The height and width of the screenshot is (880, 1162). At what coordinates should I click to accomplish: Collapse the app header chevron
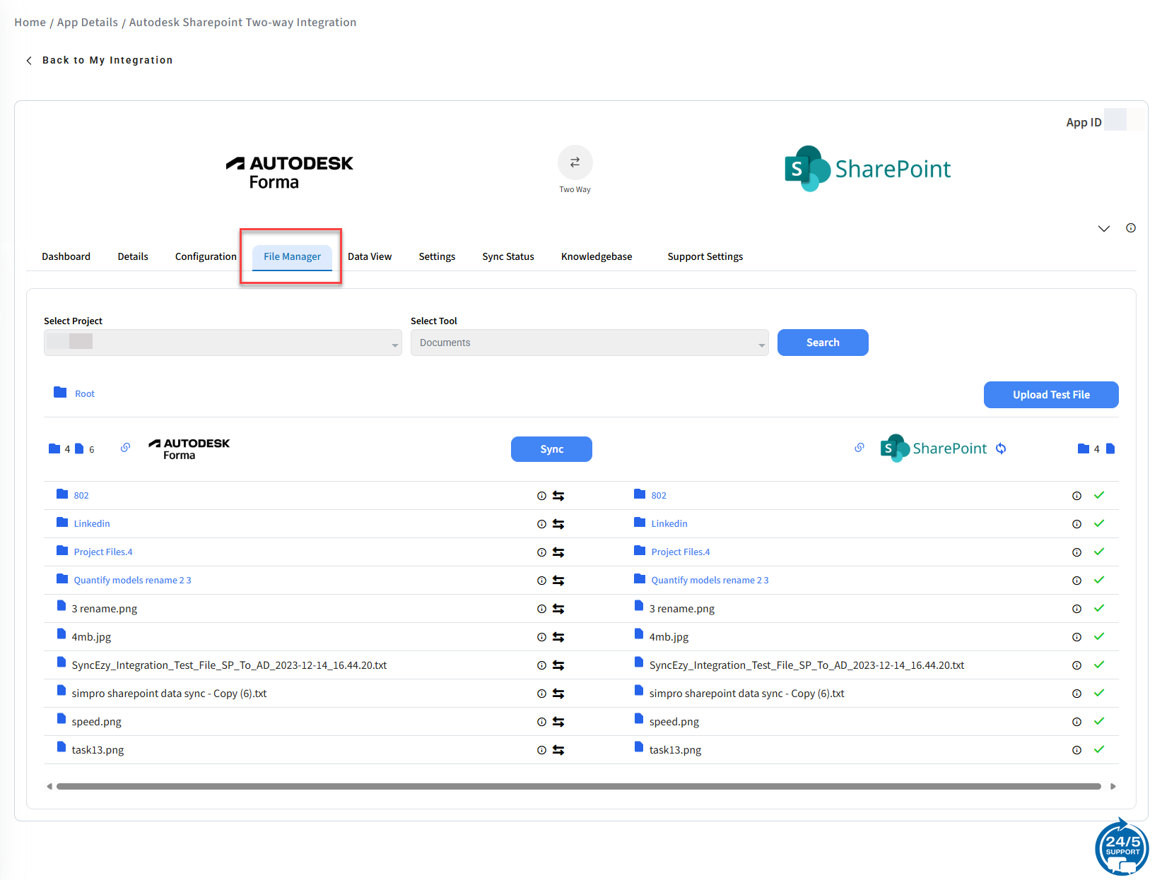[x=1103, y=228]
